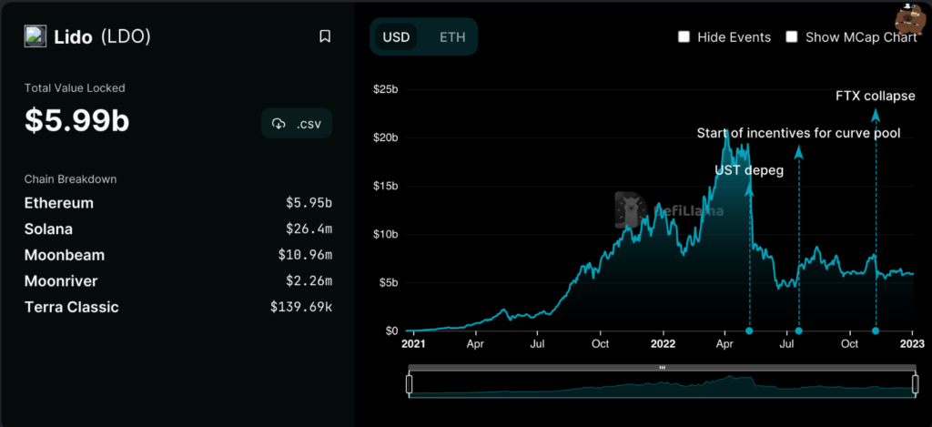Click the FTX collapse event marker dot
This screenshot has width=932, height=427.
click(876, 330)
